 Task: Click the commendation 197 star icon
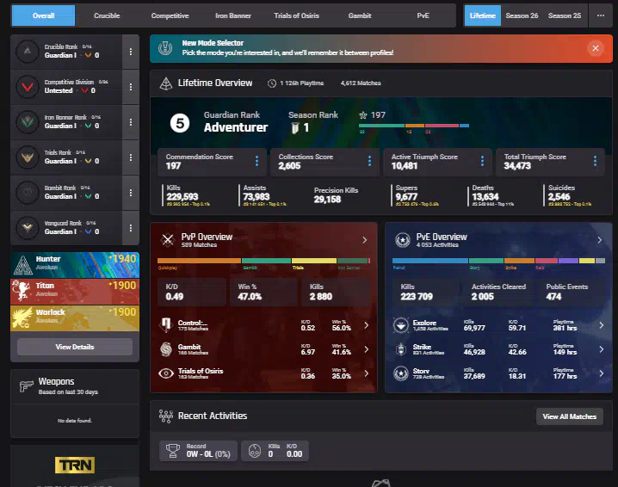[363, 115]
